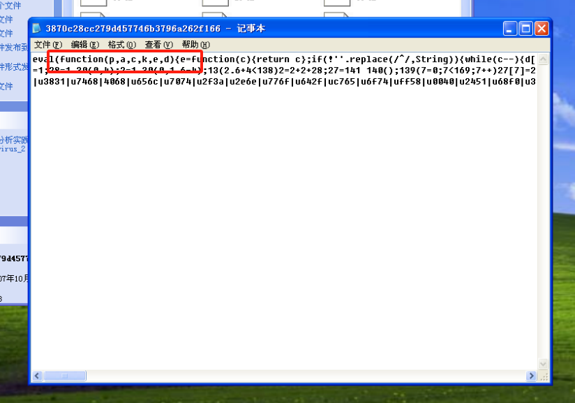Close the Notepad window
Viewport: 575px width, 403px height.
(542, 28)
